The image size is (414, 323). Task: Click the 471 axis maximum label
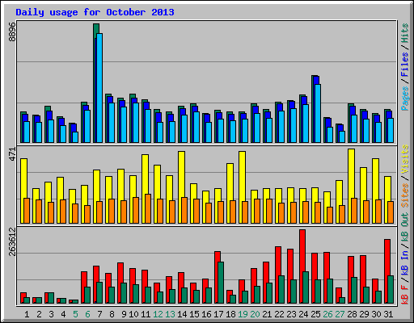tap(12, 154)
